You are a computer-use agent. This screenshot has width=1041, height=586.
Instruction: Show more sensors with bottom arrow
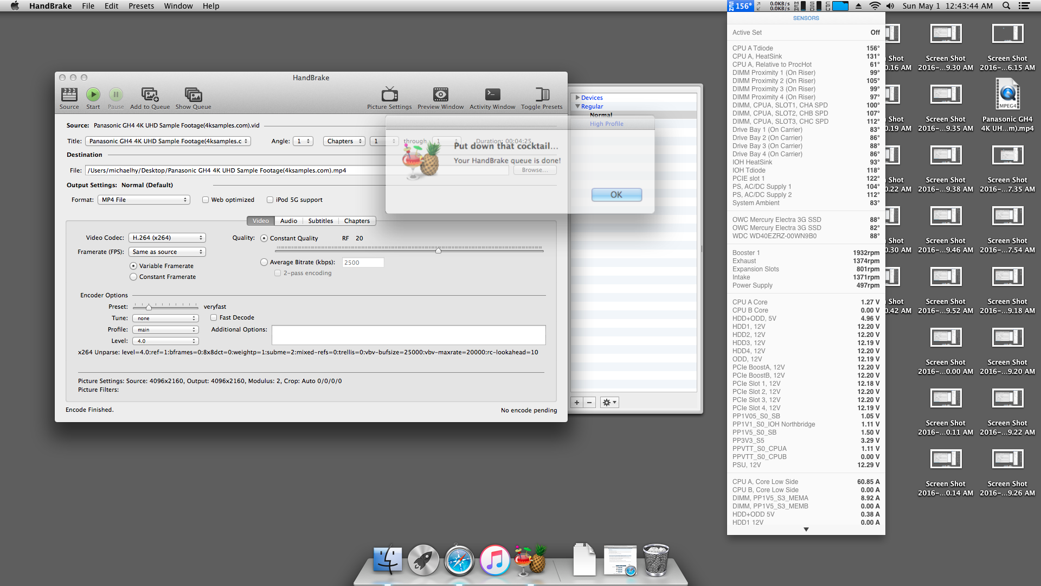(x=806, y=530)
